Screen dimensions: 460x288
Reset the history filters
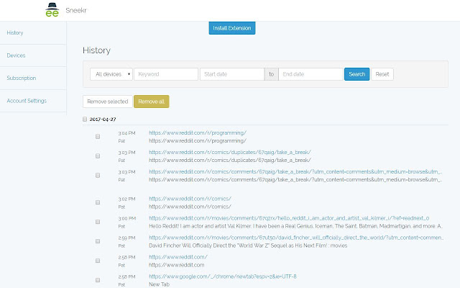382,74
